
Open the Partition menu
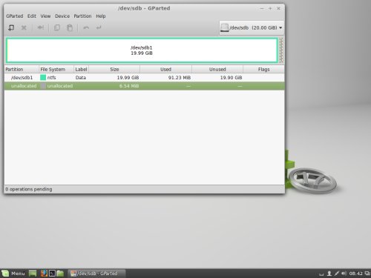[82, 16]
